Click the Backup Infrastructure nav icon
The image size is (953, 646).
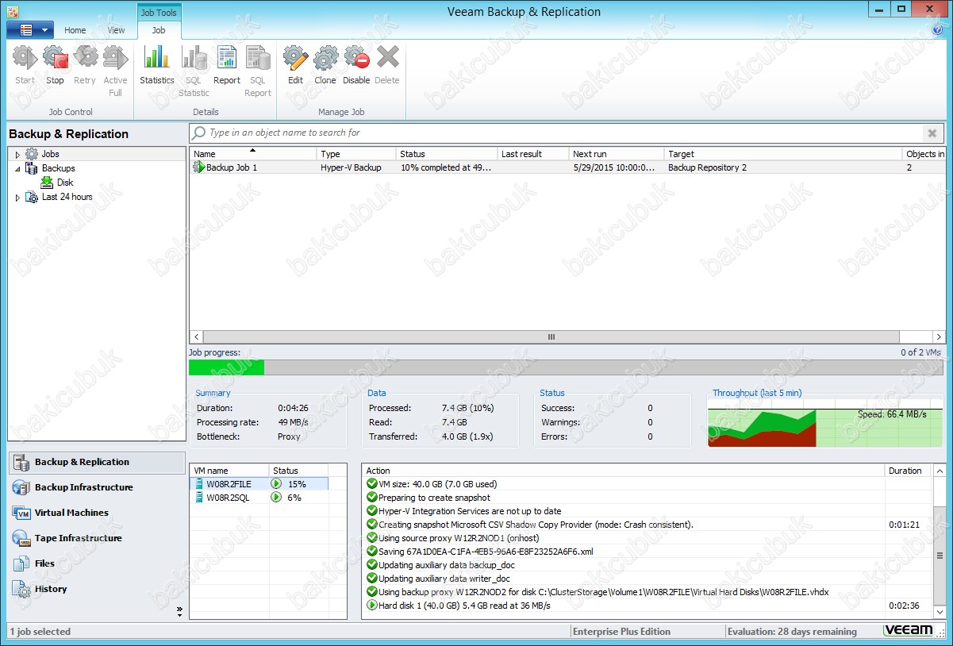click(22, 487)
